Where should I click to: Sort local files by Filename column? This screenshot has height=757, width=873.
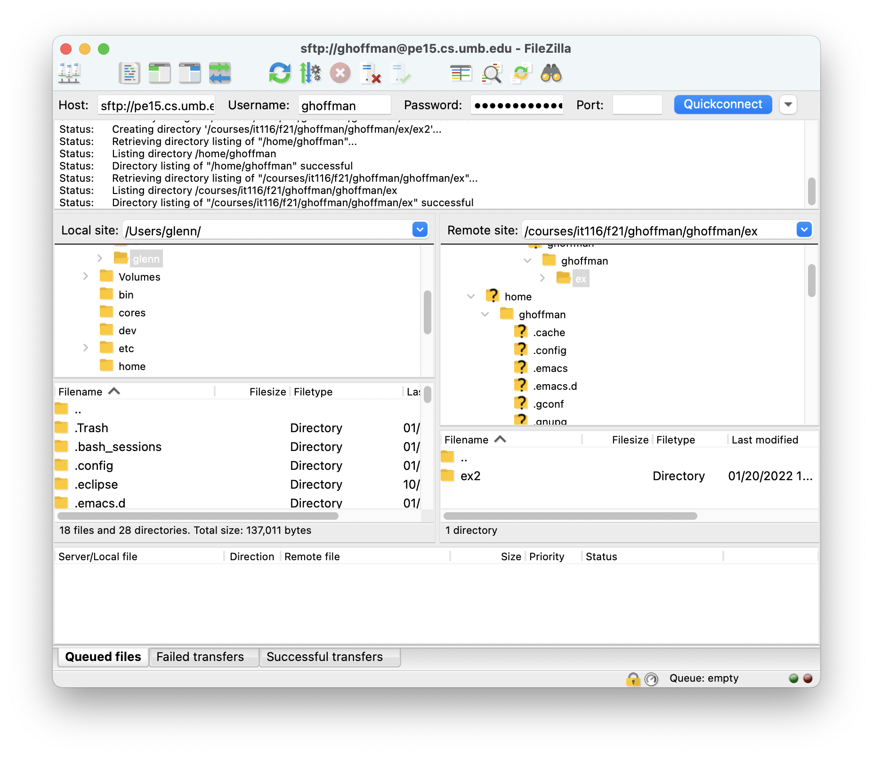pos(135,392)
